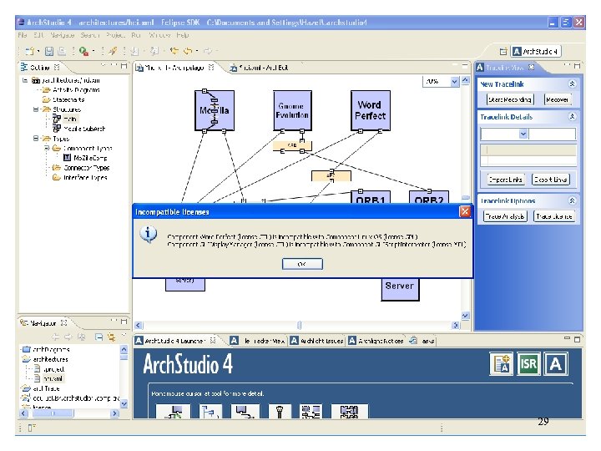Collapse the architectures root node in Outline
The height and width of the screenshot is (451, 601).
coord(25,80)
